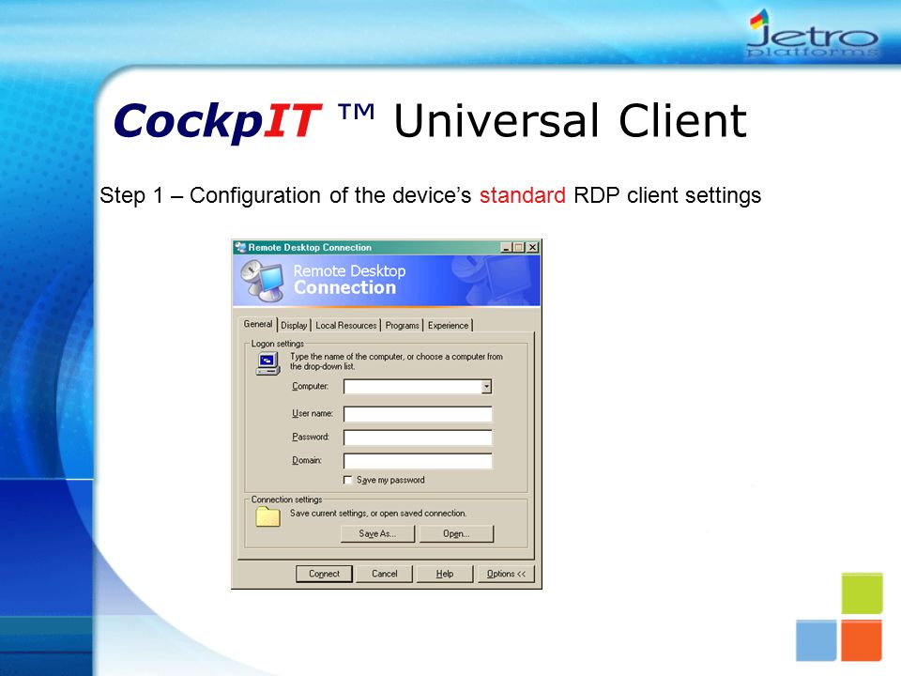The image size is (901, 676).
Task: Click the Domain input field
Action: (x=418, y=461)
